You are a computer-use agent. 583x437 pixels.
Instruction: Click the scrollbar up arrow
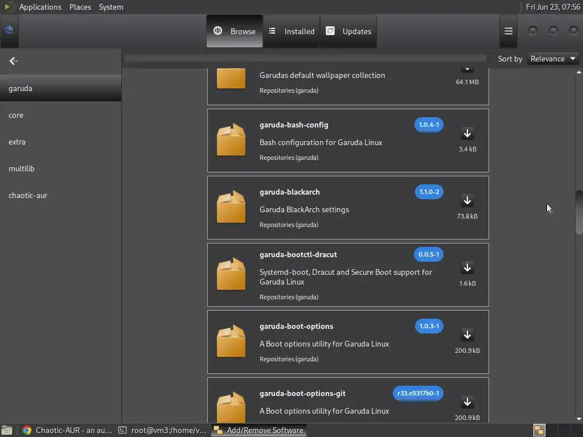click(578, 72)
